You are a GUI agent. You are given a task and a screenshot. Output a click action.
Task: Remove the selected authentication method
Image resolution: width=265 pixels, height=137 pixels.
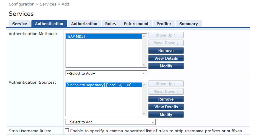[x=166, y=51]
